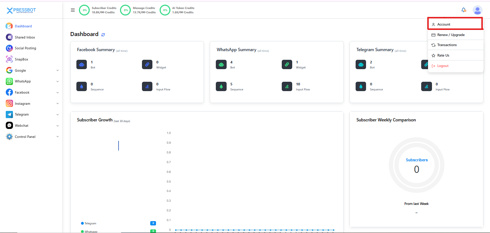Select Account in the profile menu
Image resolution: width=490 pixels, height=233 pixels.
(444, 24)
